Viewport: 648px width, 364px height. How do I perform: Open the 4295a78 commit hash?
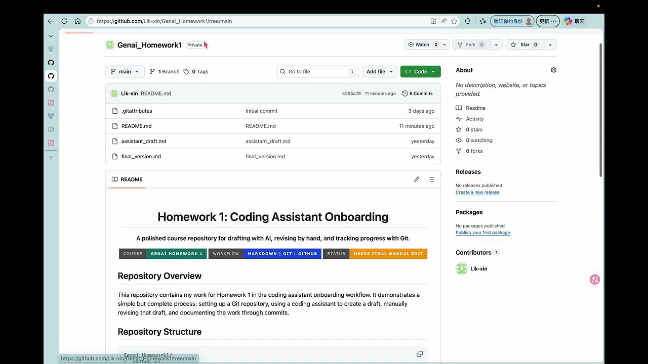coord(351,94)
